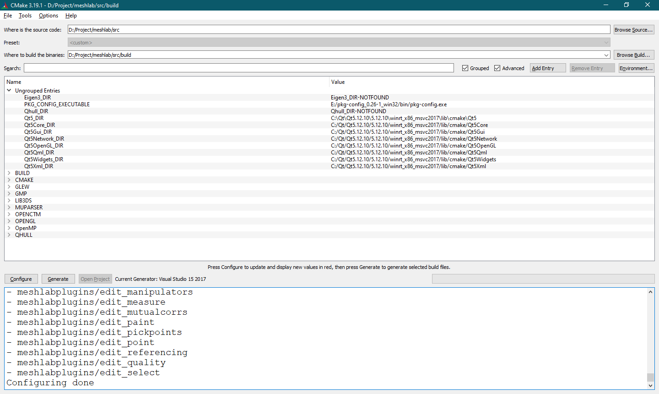Select the Qt5Core_DIR cache entry
659x394 pixels.
(x=40, y=125)
